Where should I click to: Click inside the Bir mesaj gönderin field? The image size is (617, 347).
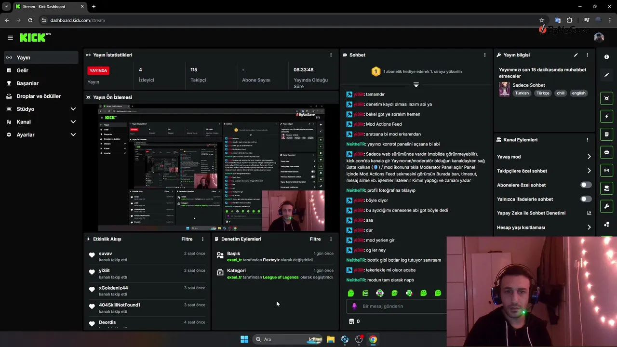(x=396, y=306)
